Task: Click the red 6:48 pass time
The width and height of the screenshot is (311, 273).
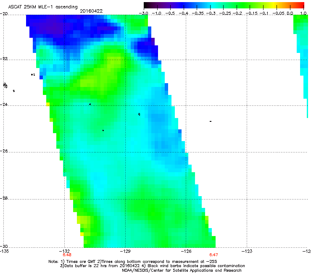Action: (67, 255)
